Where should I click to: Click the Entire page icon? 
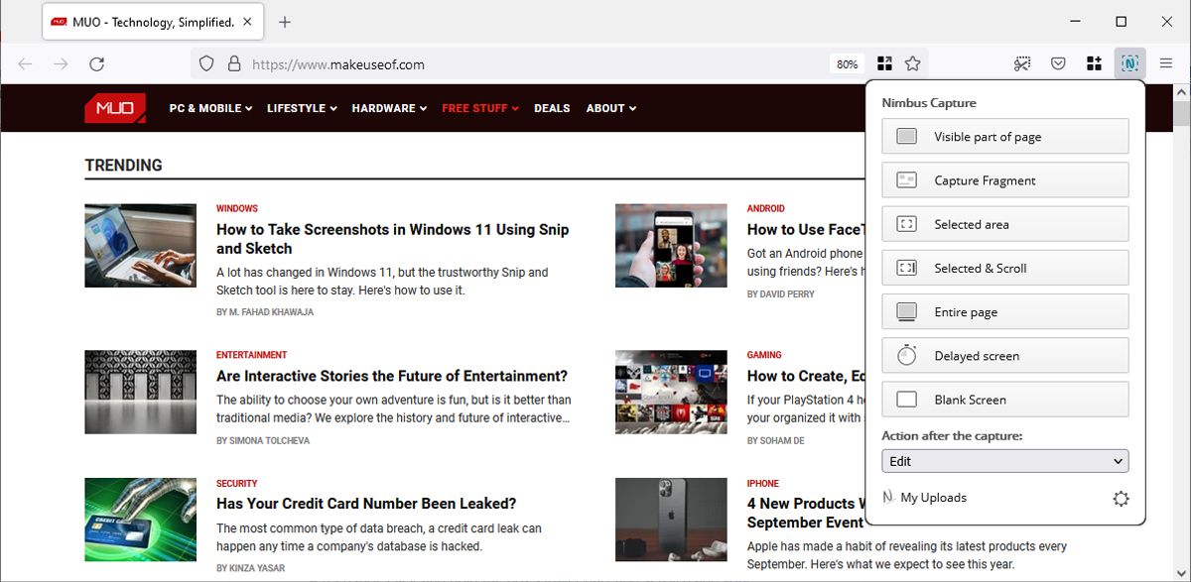click(x=906, y=311)
